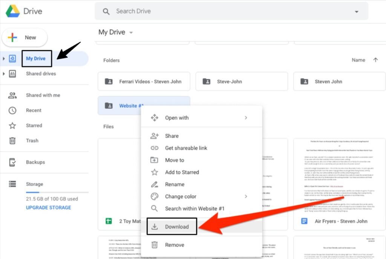Click the Storage icon in sidebar
This screenshot has width=386, height=259.
pos(12,184)
